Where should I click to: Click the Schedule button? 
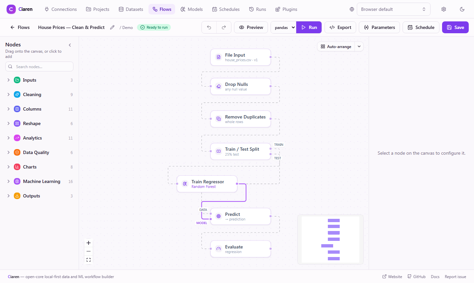coord(421,27)
